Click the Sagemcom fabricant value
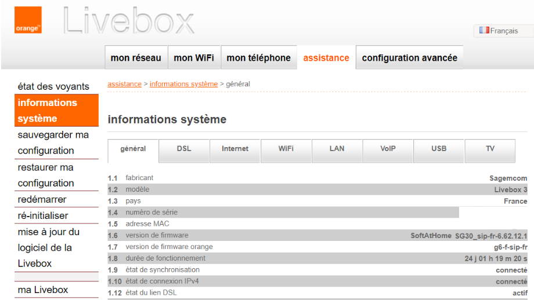Viewport: 534px width, 300px height. [x=508, y=178]
